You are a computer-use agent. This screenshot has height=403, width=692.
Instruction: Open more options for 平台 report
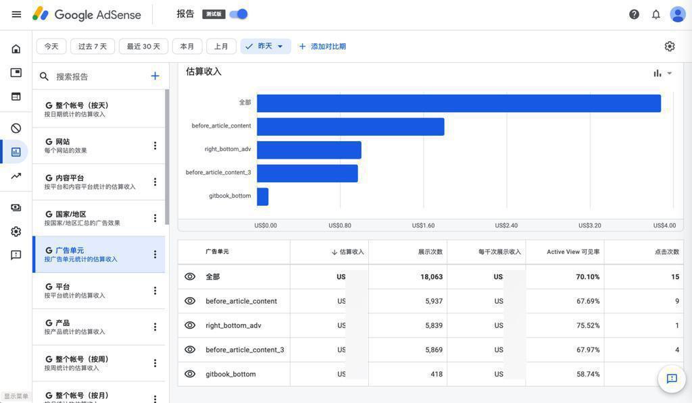click(x=155, y=290)
